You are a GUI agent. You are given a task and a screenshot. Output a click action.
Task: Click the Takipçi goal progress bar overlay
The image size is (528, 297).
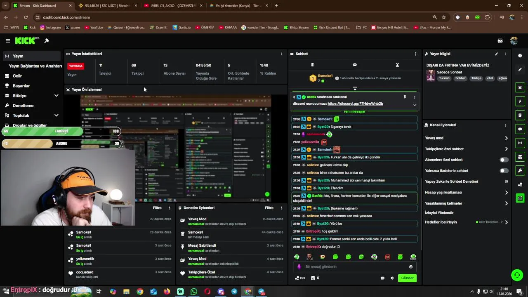pyautogui.click(x=61, y=131)
